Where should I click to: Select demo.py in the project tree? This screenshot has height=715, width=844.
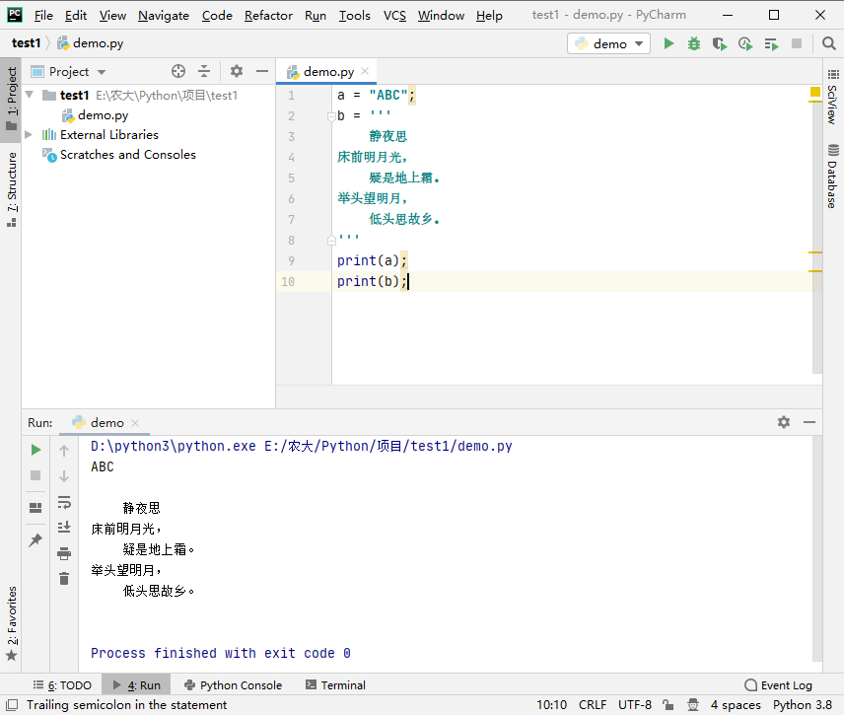(103, 115)
